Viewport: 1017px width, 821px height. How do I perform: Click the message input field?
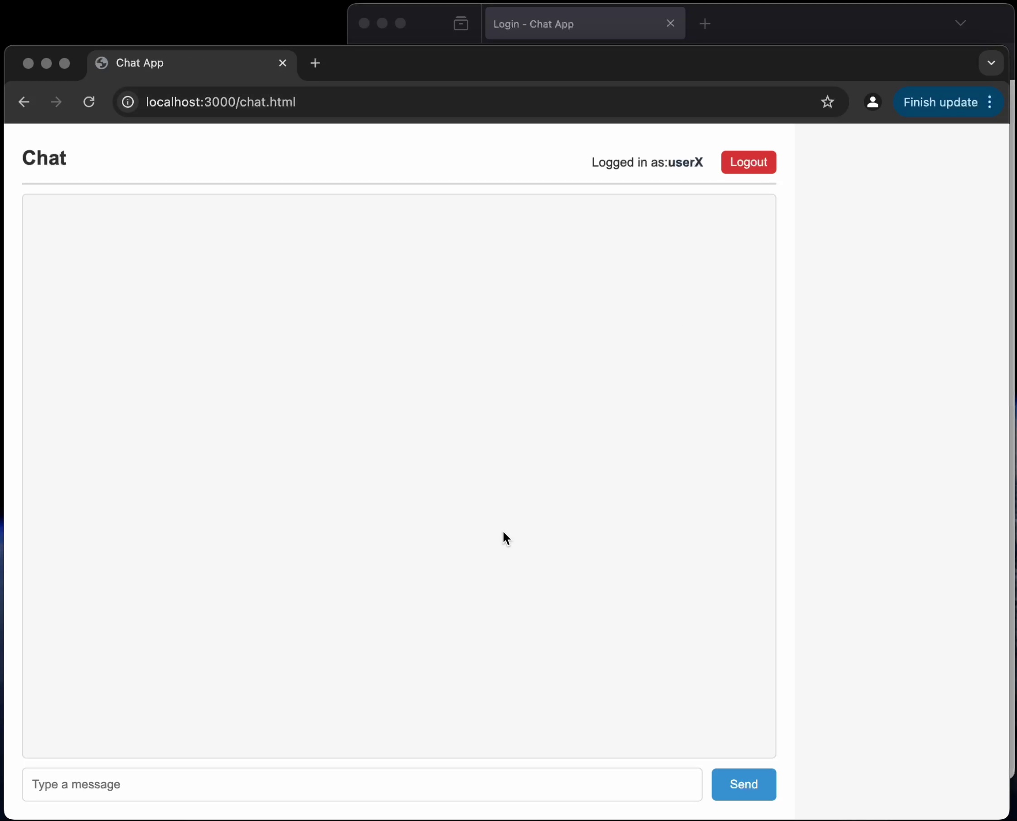pyautogui.click(x=362, y=783)
